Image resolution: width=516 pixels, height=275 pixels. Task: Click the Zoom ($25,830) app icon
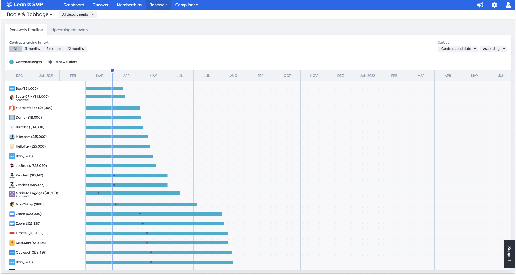click(x=12, y=224)
